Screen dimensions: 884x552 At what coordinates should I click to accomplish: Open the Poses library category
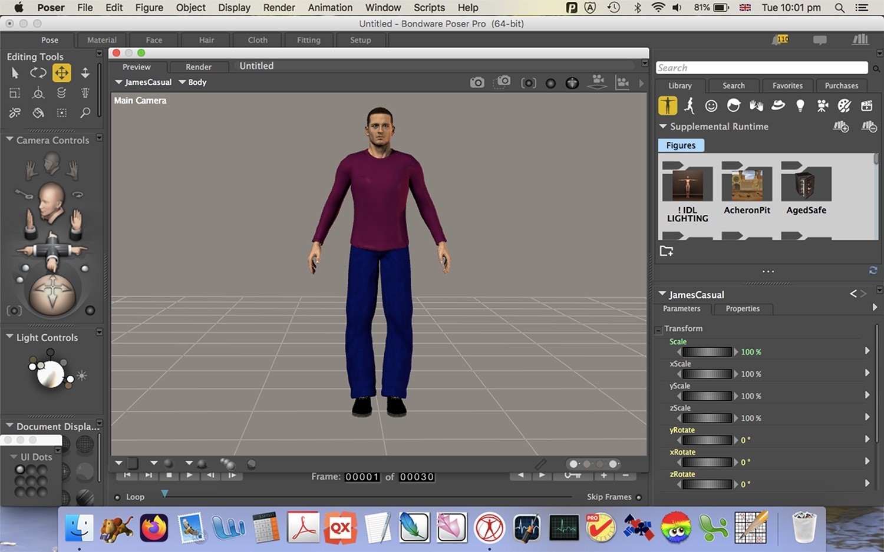tap(690, 106)
